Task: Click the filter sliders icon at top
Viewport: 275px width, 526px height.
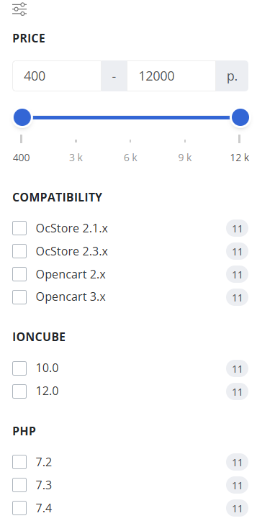Action: click(19, 9)
